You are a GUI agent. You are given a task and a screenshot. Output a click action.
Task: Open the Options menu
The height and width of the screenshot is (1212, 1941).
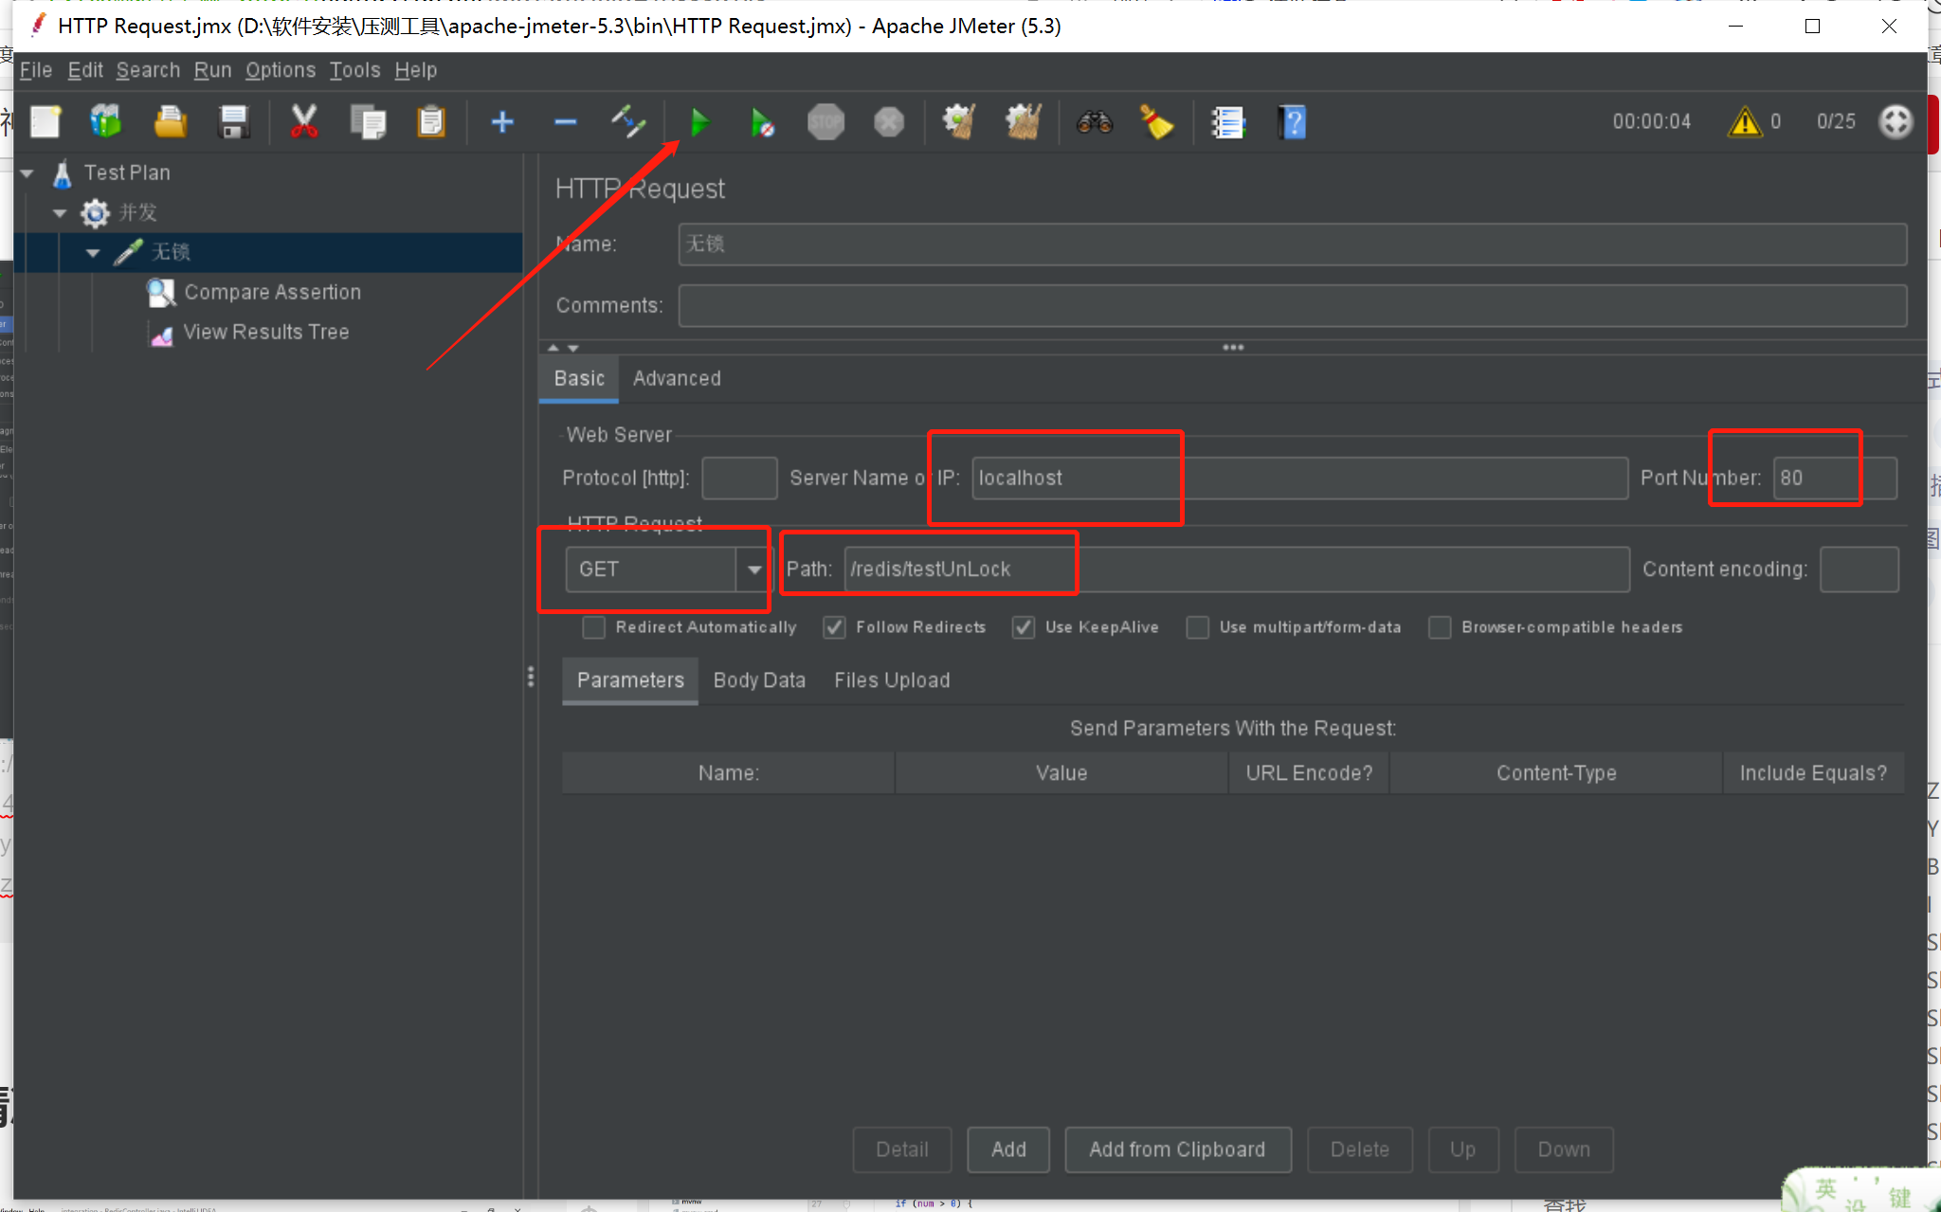280,70
